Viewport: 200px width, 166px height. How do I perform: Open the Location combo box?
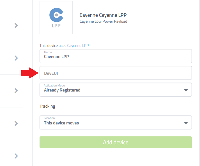coord(116,122)
